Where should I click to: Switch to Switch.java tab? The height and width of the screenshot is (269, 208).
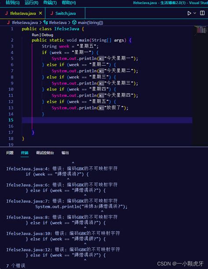tap(65, 13)
